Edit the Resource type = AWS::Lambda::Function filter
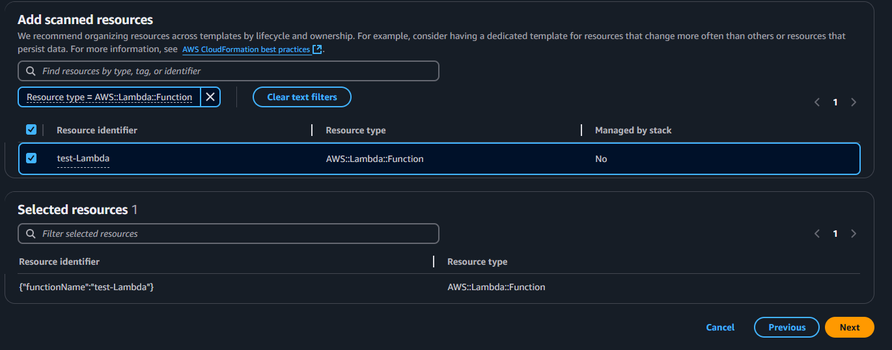Viewport: 892px width, 350px height. (109, 97)
